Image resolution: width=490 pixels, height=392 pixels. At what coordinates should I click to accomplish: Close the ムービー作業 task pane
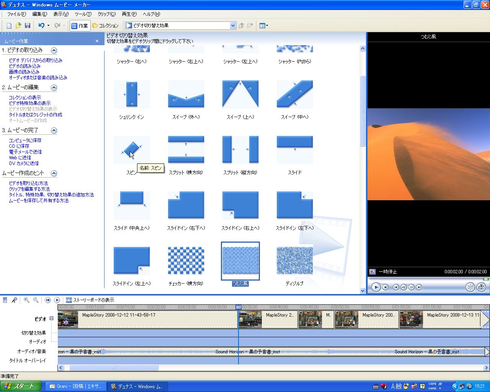tap(97, 41)
